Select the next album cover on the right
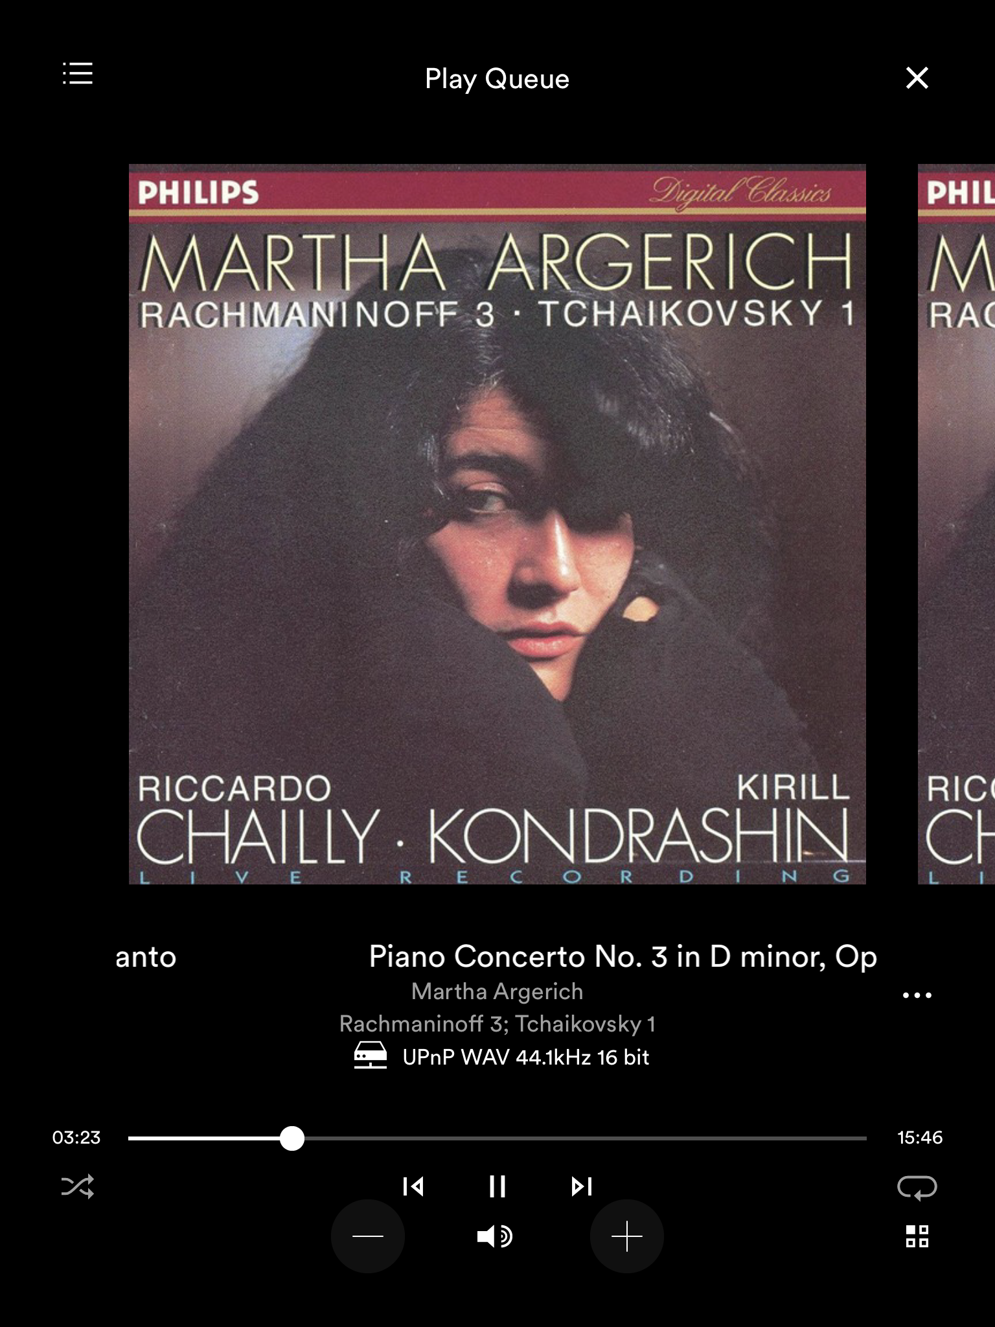This screenshot has width=995, height=1327. pyautogui.click(x=956, y=524)
